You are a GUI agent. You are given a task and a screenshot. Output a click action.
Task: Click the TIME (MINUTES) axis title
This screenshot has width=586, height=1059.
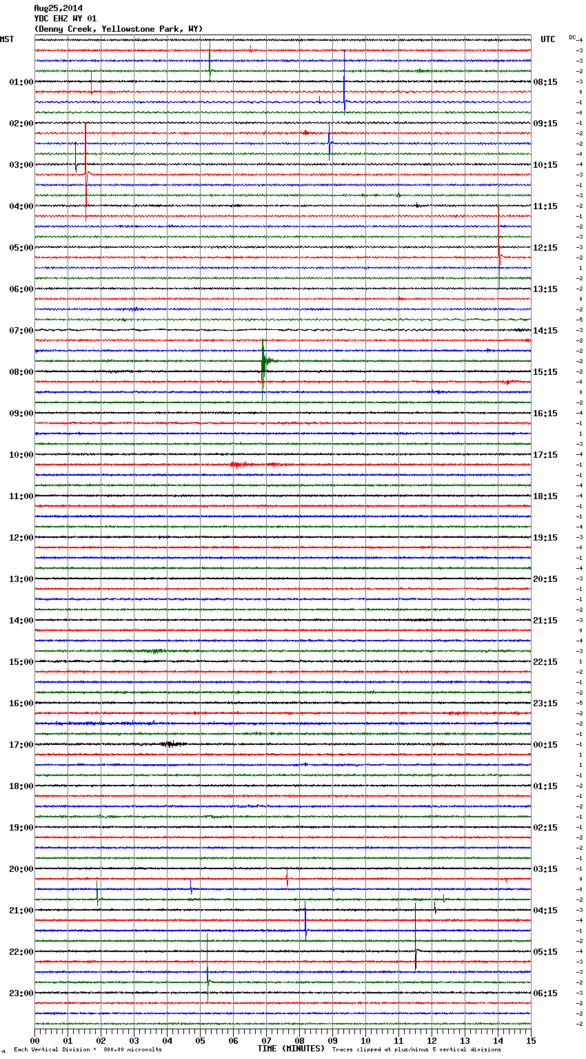[x=291, y=1049]
